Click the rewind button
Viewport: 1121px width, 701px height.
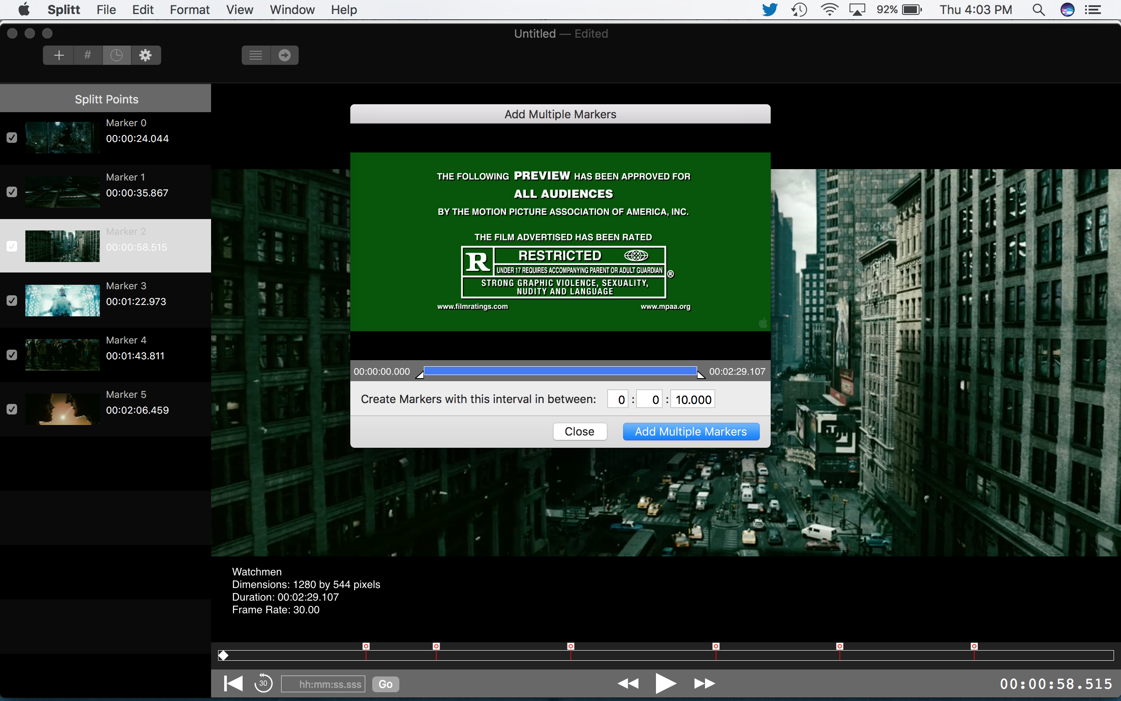point(628,683)
